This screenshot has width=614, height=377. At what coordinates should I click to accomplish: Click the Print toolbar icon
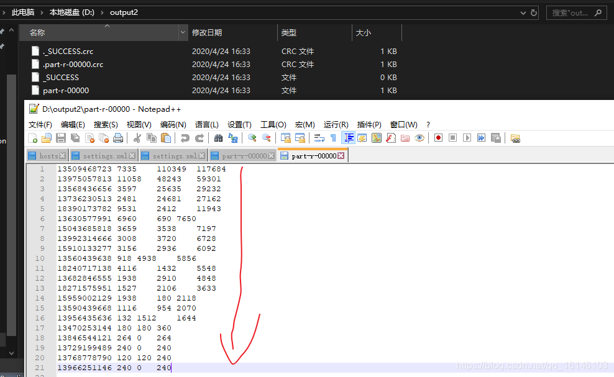click(x=118, y=138)
